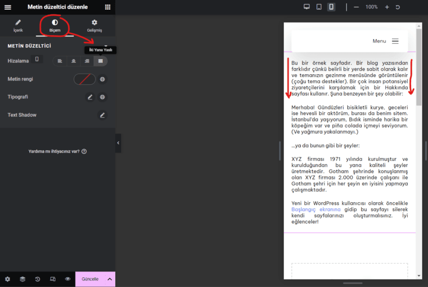The width and height of the screenshot is (428, 287).
Task: Click the Güncelle update button
Action: 90,279
